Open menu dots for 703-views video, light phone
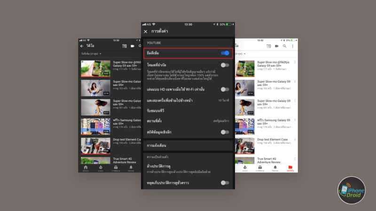Screen dimensions: 376x211 [x=295, y=82]
